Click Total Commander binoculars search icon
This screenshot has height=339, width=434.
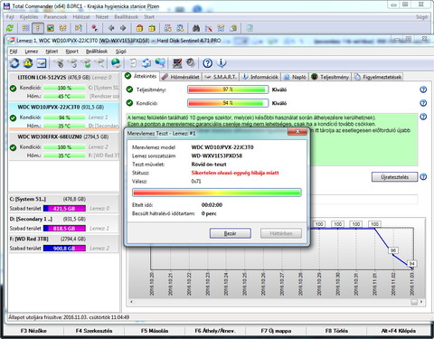(x=196, y=28)
